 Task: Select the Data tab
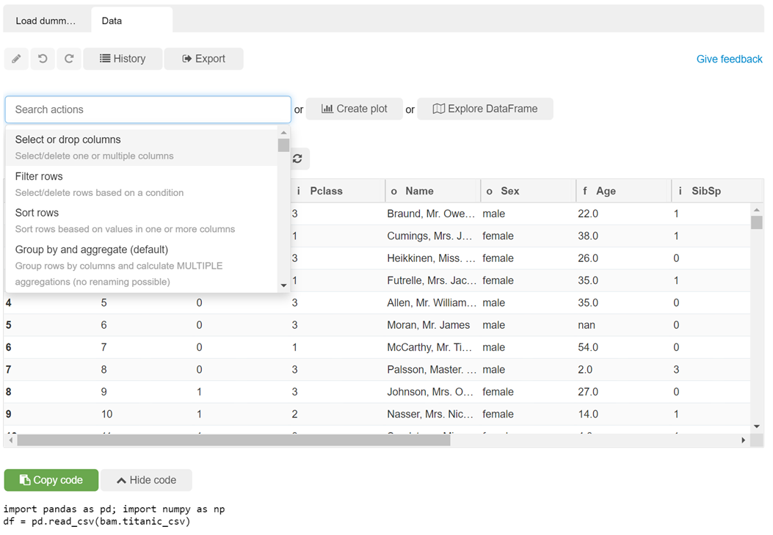click(x=112, y=21)
